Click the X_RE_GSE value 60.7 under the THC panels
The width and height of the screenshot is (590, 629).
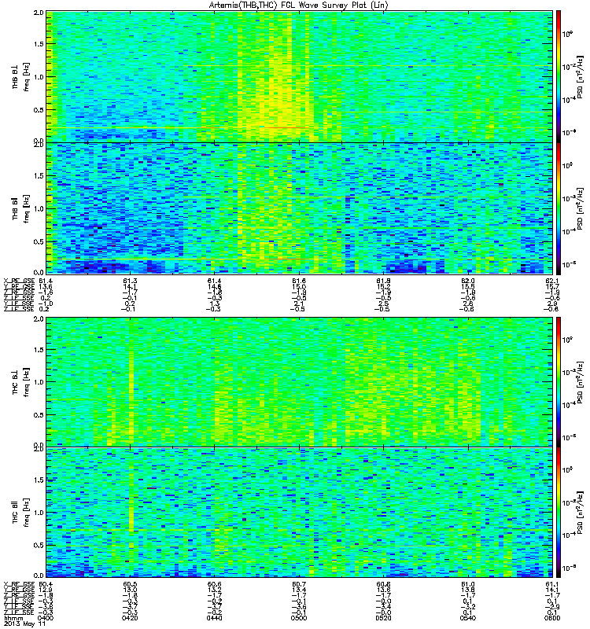pos(299,584)
